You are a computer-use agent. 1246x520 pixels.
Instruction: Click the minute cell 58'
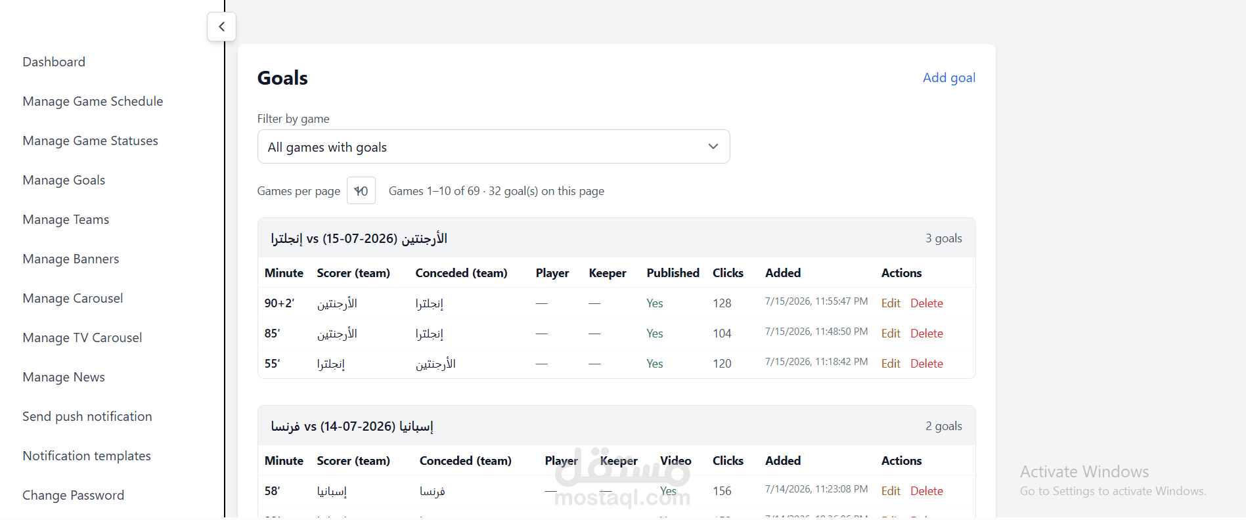pyautogui.click(x=272, y=491)
